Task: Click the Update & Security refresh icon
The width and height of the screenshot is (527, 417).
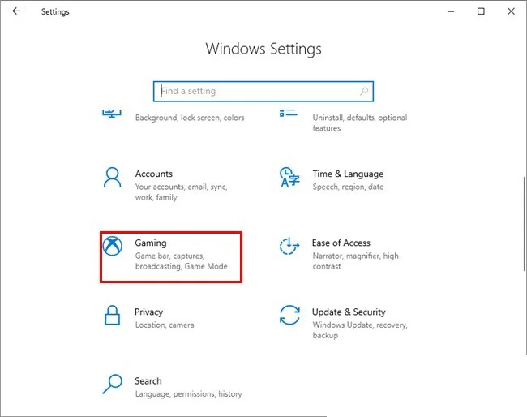Action: [x=289, y=315]
